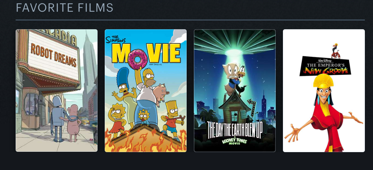Click the robot and dog walking on poster
Screen dimensions: 373x170
[x=65, y=119]
